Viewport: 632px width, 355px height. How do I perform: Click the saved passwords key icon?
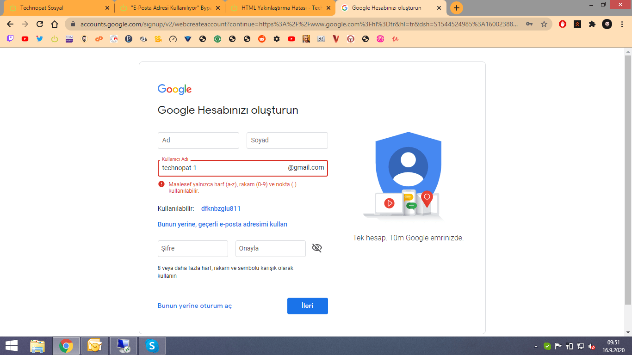coord(529,24)
